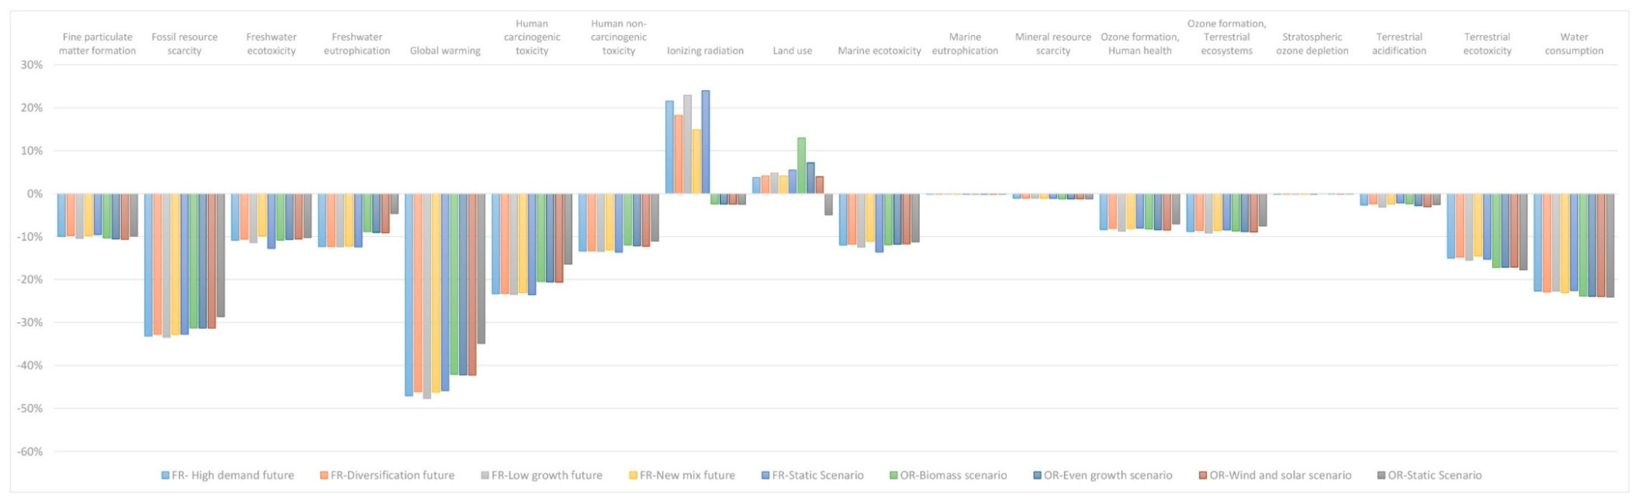Click the light blue FR-High demand bar in Fossil resource scarcity
Screen dimensions: 1636x502
point(148,265)
